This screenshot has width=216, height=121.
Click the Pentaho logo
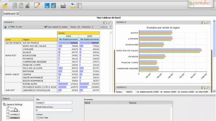click(201, 3)
